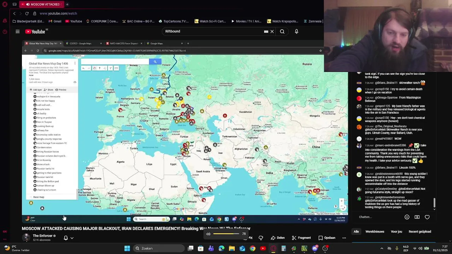Screen dimensions: 452x254
Task: Open The Enforcer channel link
Action: (43, 236)
